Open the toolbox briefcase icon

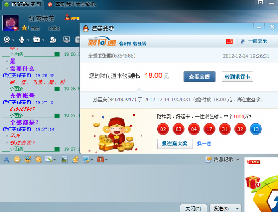pyautogui.click(x=100, y=159)
